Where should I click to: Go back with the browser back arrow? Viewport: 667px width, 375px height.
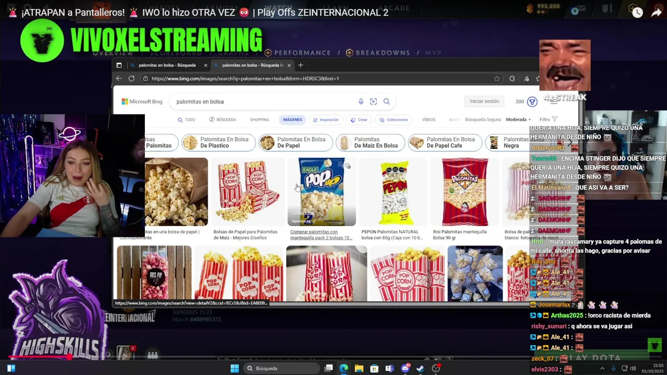pyautogui.click(x=119, y=79)
